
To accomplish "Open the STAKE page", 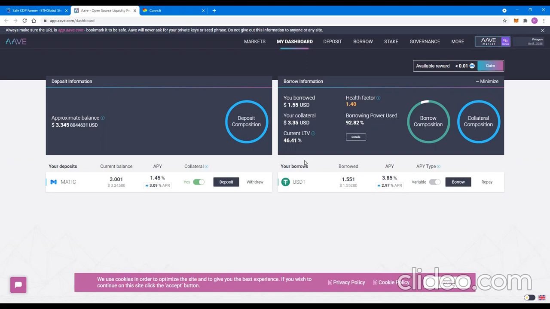I will point(391,42).
